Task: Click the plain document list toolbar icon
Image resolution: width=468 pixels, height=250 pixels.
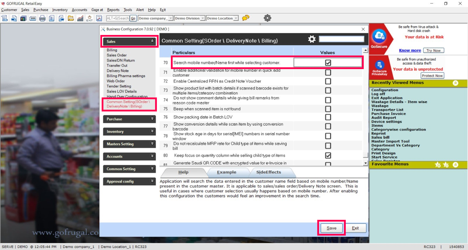Action: (52, 18)
